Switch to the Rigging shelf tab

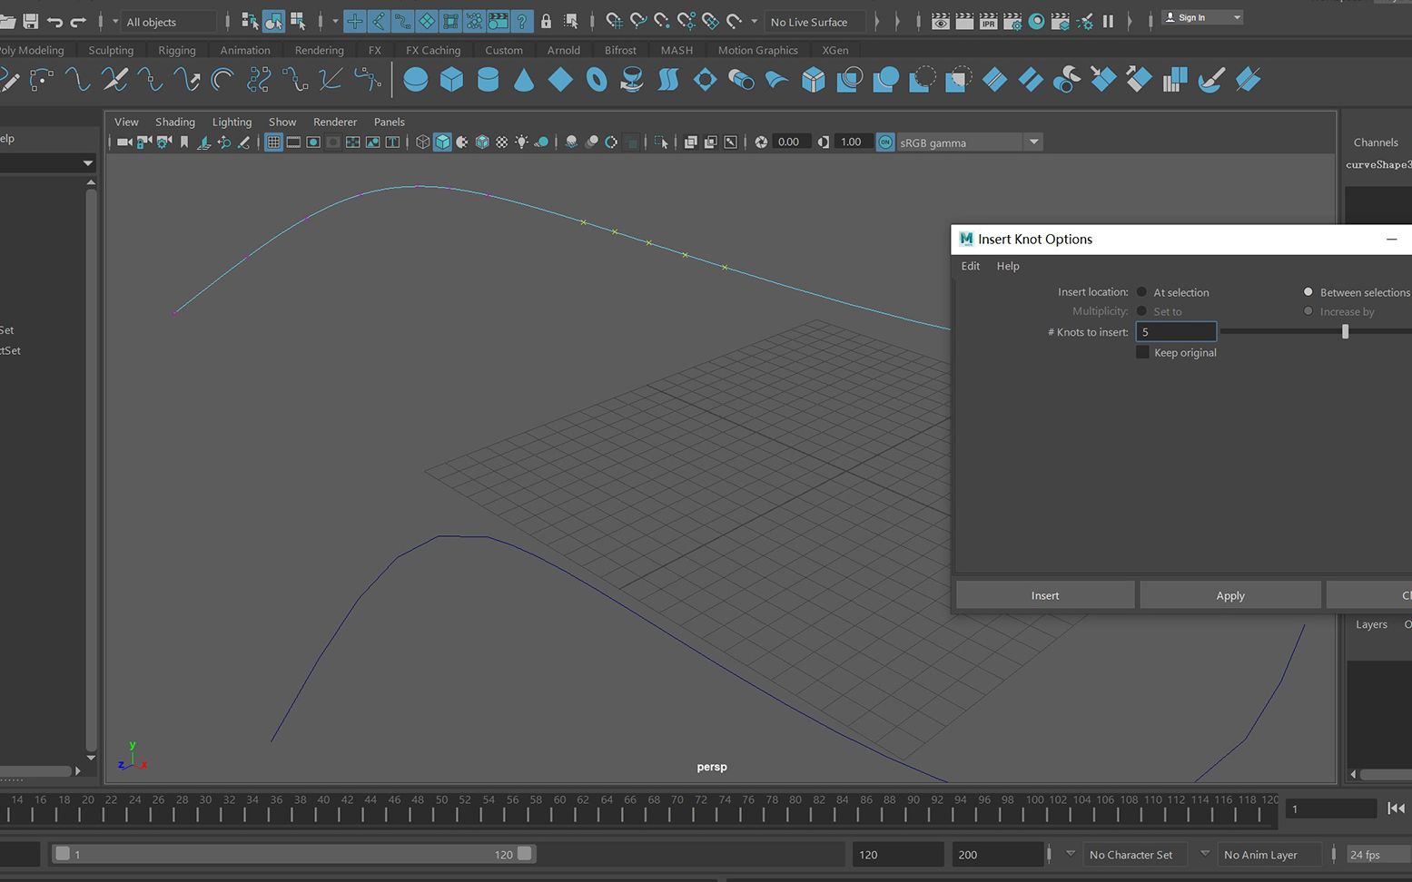point(176,51)
